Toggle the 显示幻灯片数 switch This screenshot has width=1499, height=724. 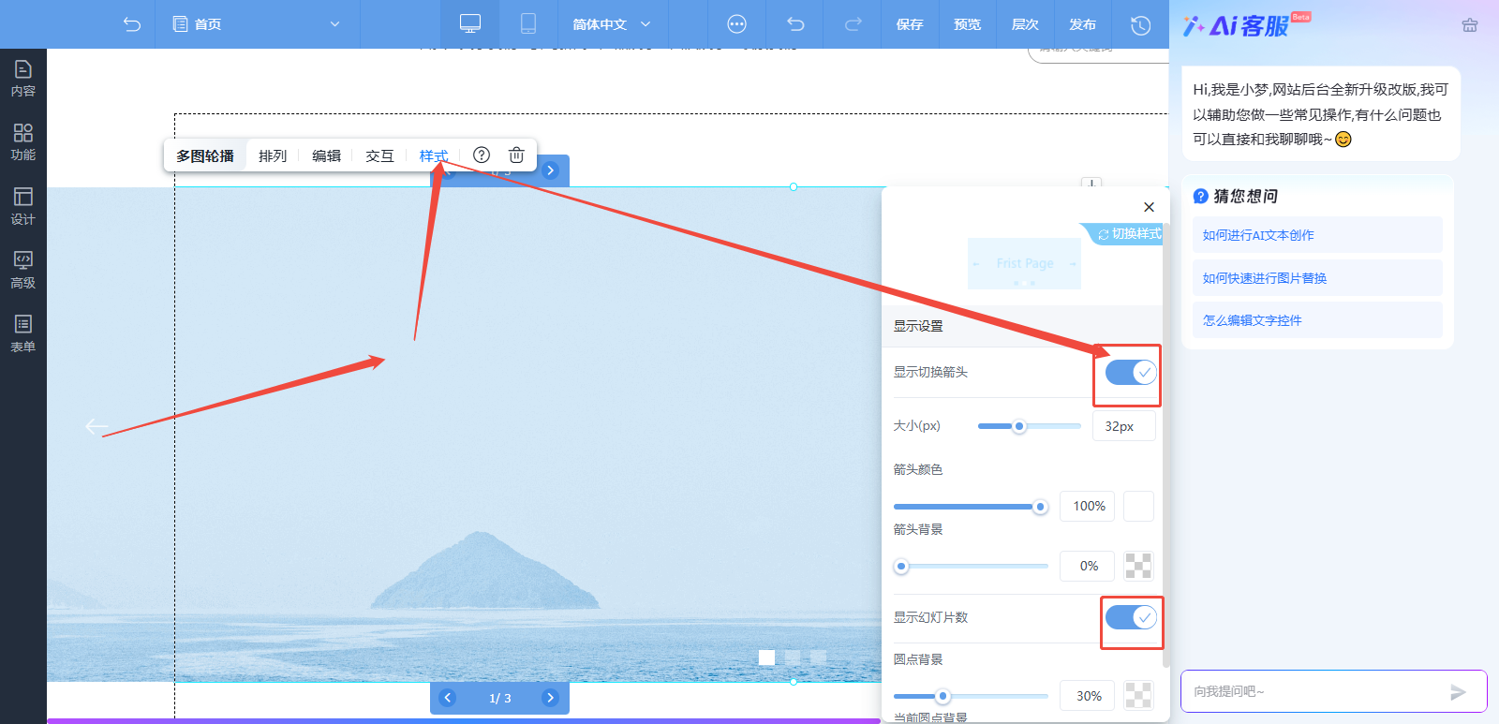tap(1131, 617)
